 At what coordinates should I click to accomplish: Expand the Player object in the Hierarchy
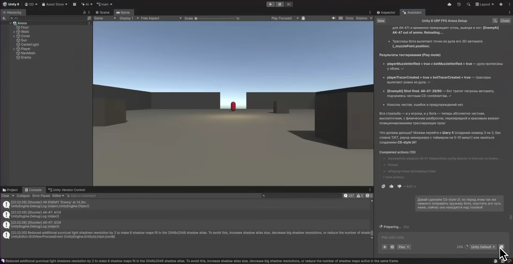tap(14, 49)
